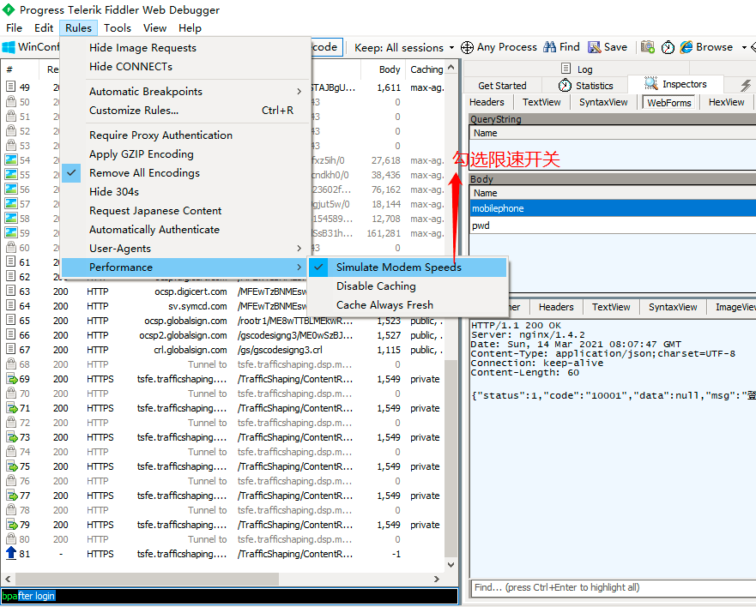Expand Automatic Breakpoints submenu

tap(185, 92)
